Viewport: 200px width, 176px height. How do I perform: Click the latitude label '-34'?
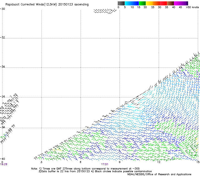[x=2, y=67]
